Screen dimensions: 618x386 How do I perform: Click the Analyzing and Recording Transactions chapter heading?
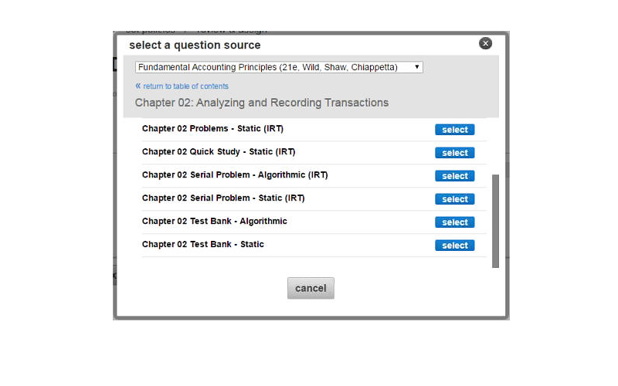[x=262, y=103]
